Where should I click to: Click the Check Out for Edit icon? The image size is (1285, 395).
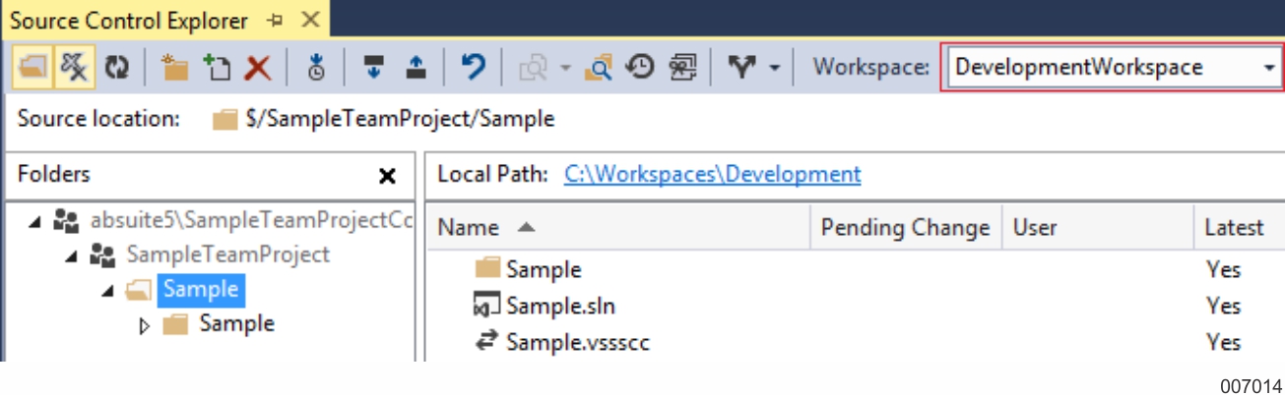(373, 67)
